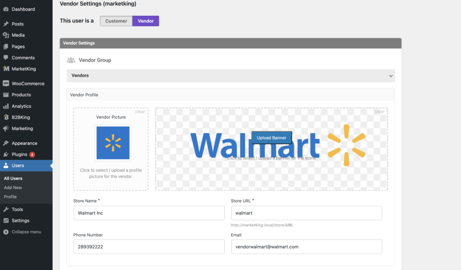Open the Plugins menu label
The height and width of the screenshot is (270, 461).
[19, 155]
